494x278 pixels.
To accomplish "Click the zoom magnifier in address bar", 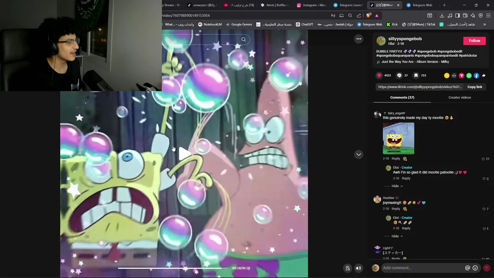I will click(350, 15).
